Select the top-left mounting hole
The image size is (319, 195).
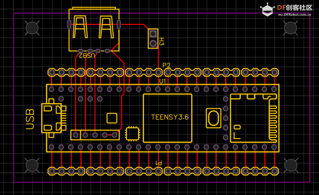32,28
